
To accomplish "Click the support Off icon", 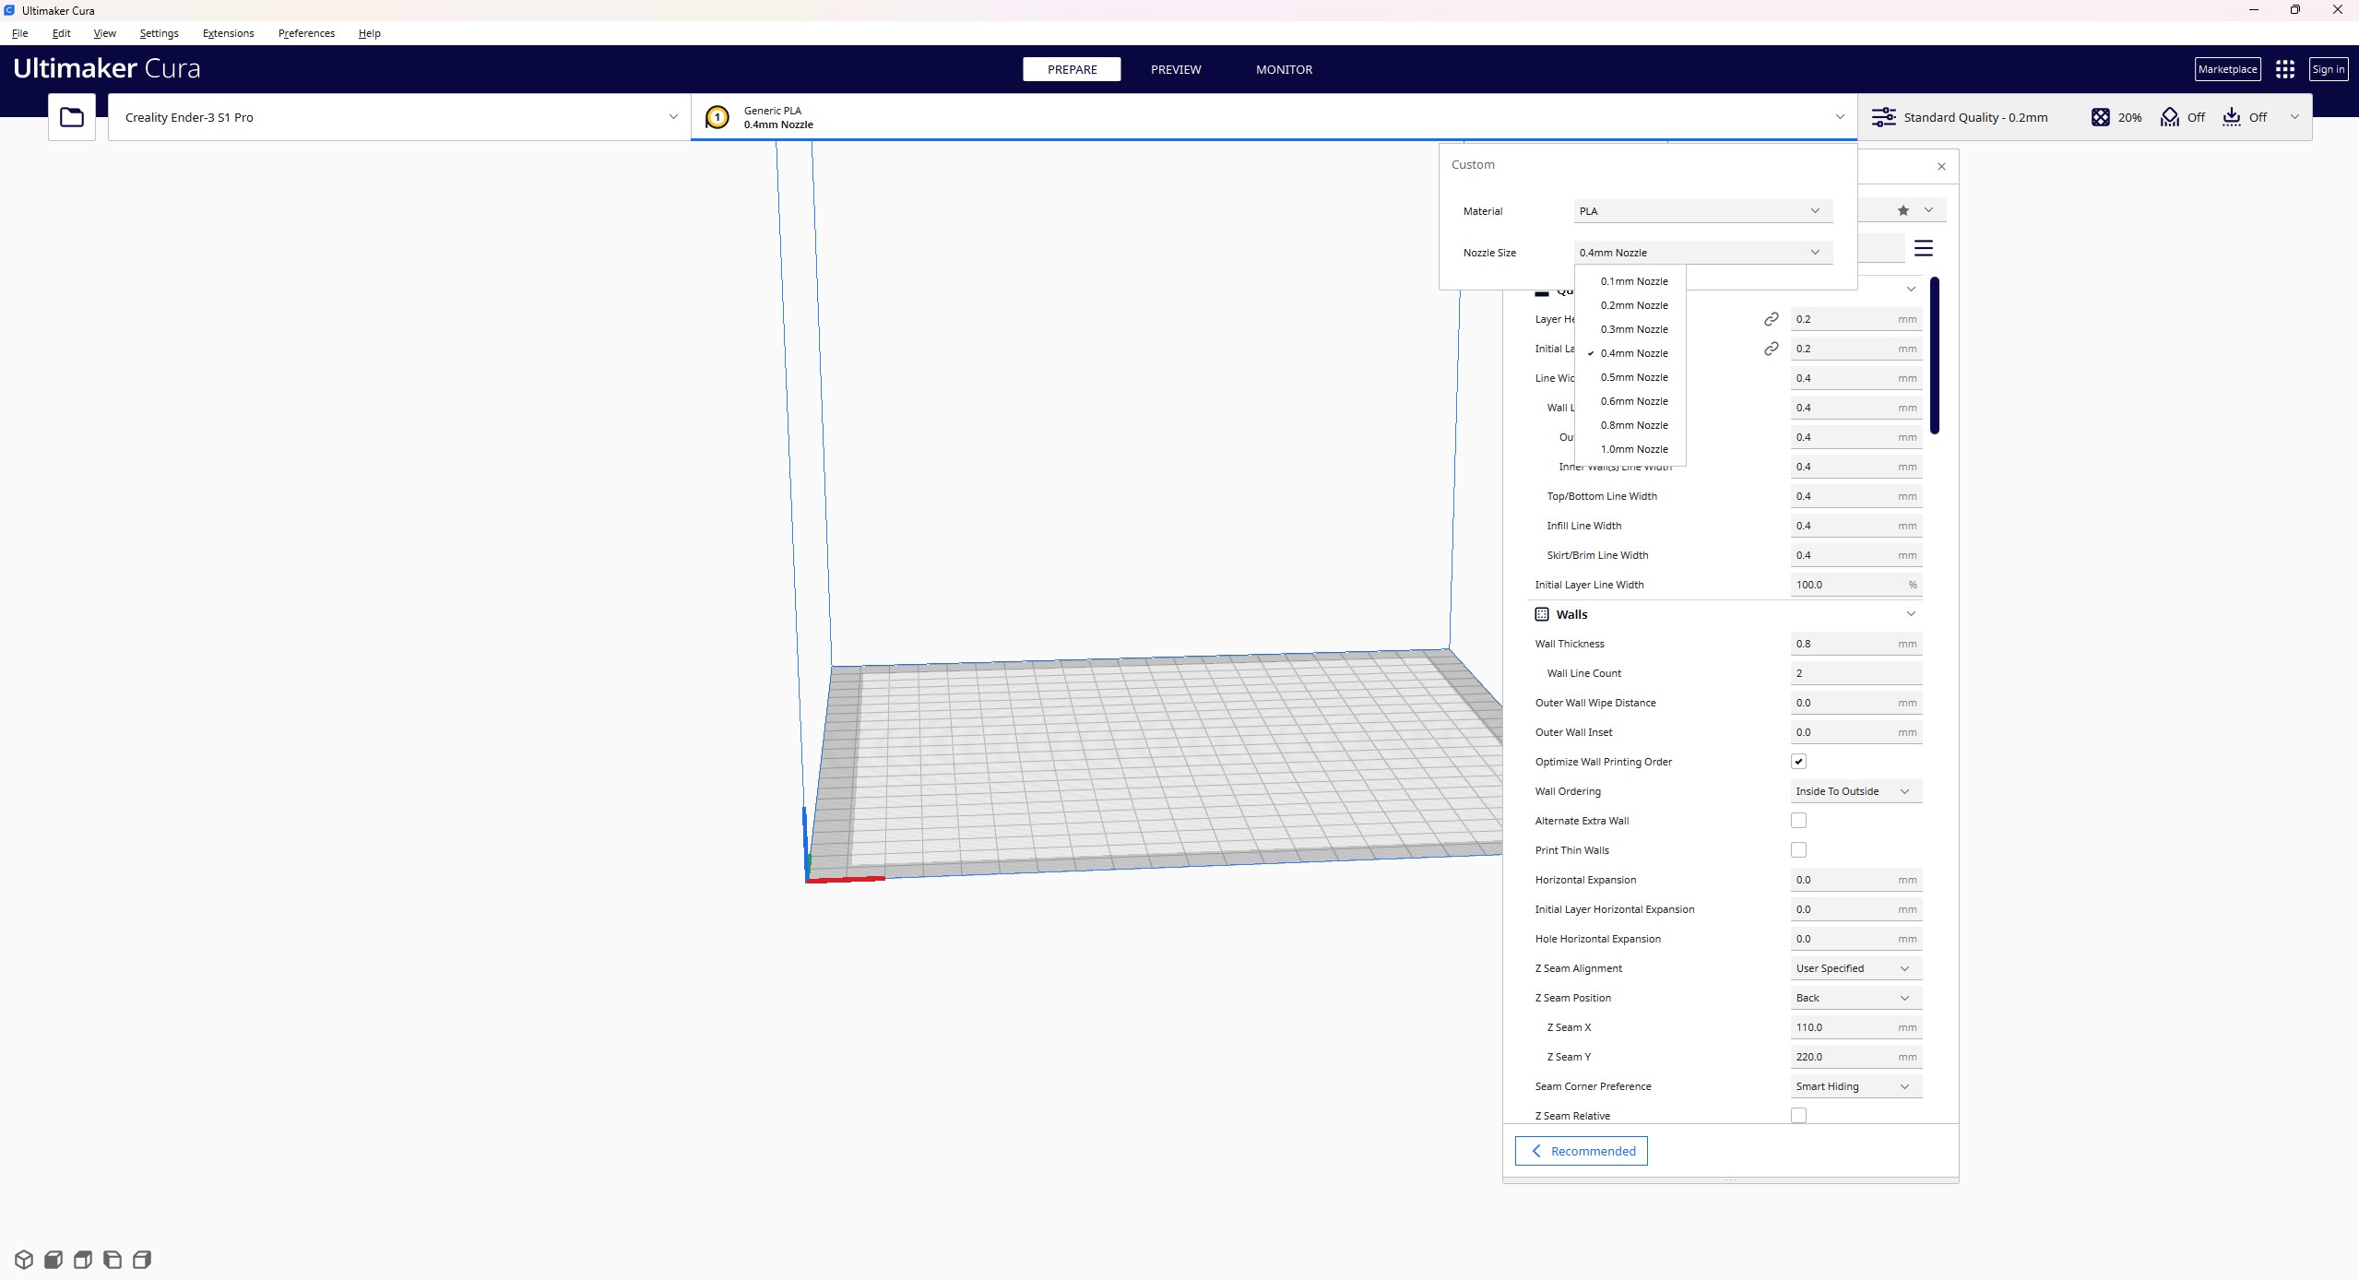I will (2169, 117).
